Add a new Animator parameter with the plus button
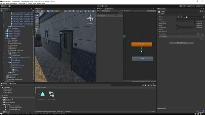 (x=121, y=13)
